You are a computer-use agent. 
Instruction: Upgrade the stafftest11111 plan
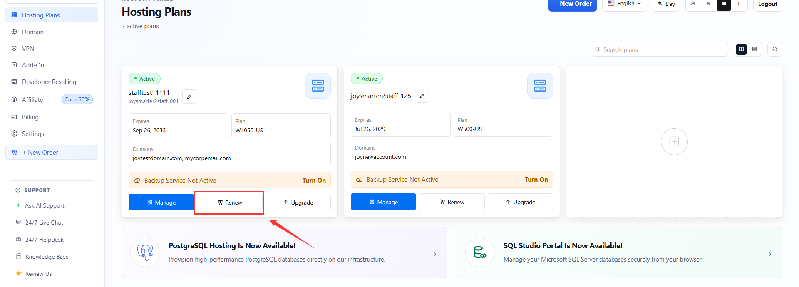tap(298, 202)
